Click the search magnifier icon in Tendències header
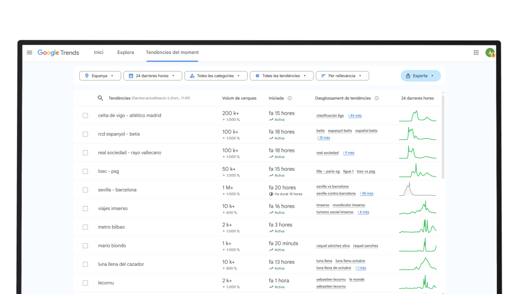Screen dimensions: 523x294 coord(101,98)
